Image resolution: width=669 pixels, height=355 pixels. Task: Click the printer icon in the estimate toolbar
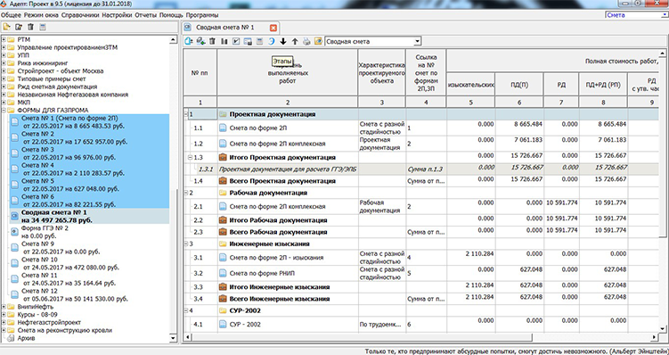tap(306, 41)
